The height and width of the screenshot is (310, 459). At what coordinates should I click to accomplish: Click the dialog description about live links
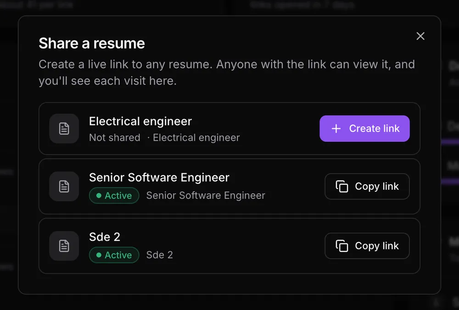click(227, 72)
